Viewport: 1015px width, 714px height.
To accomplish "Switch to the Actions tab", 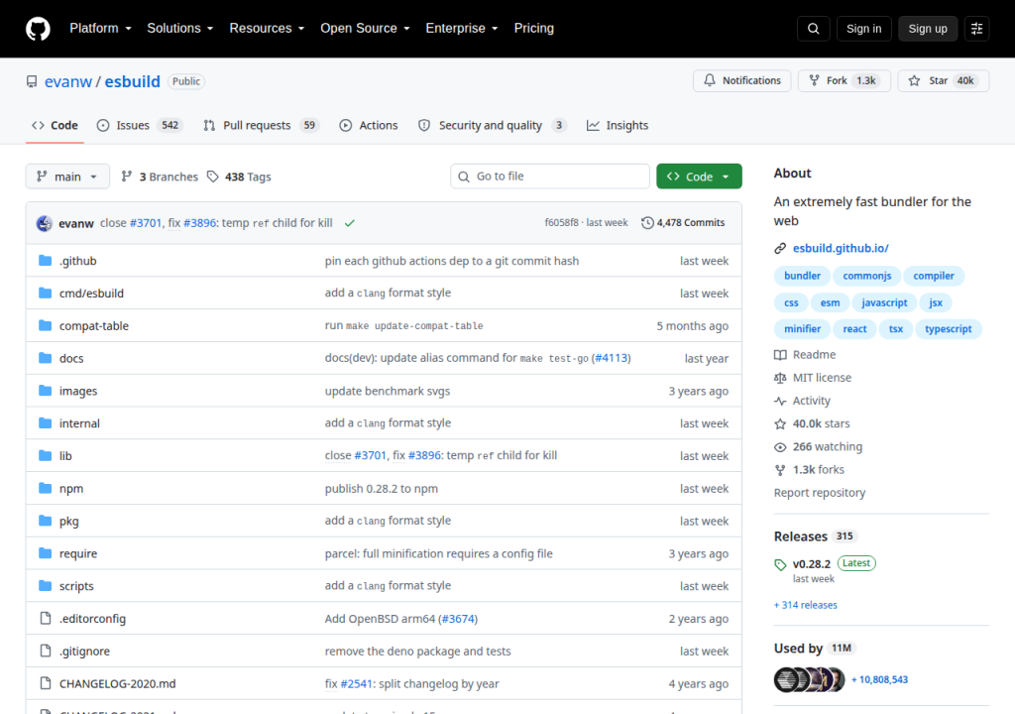I will (x=369, y=125).
